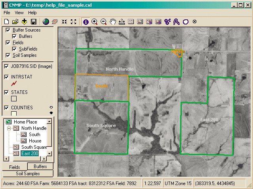Select South Square in the tree
This screenshot has width=253, height=189.
click(x=34, y=147)
